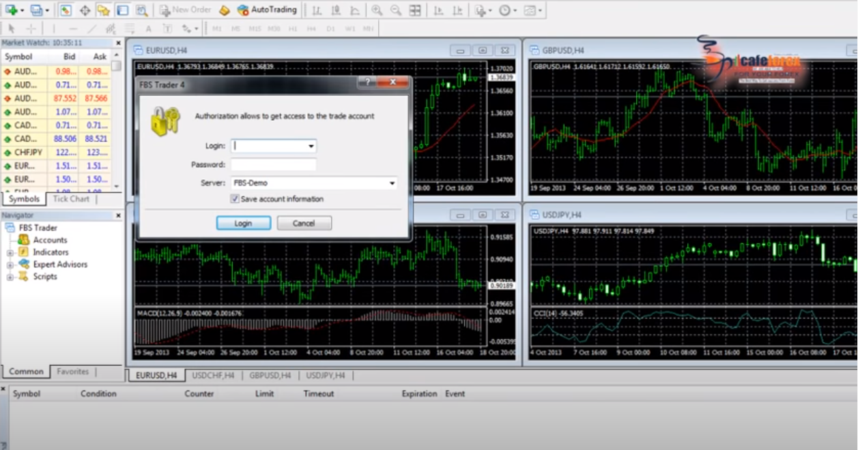
Task: Click the Login button in dialog
Action: [x=244, y=223]
